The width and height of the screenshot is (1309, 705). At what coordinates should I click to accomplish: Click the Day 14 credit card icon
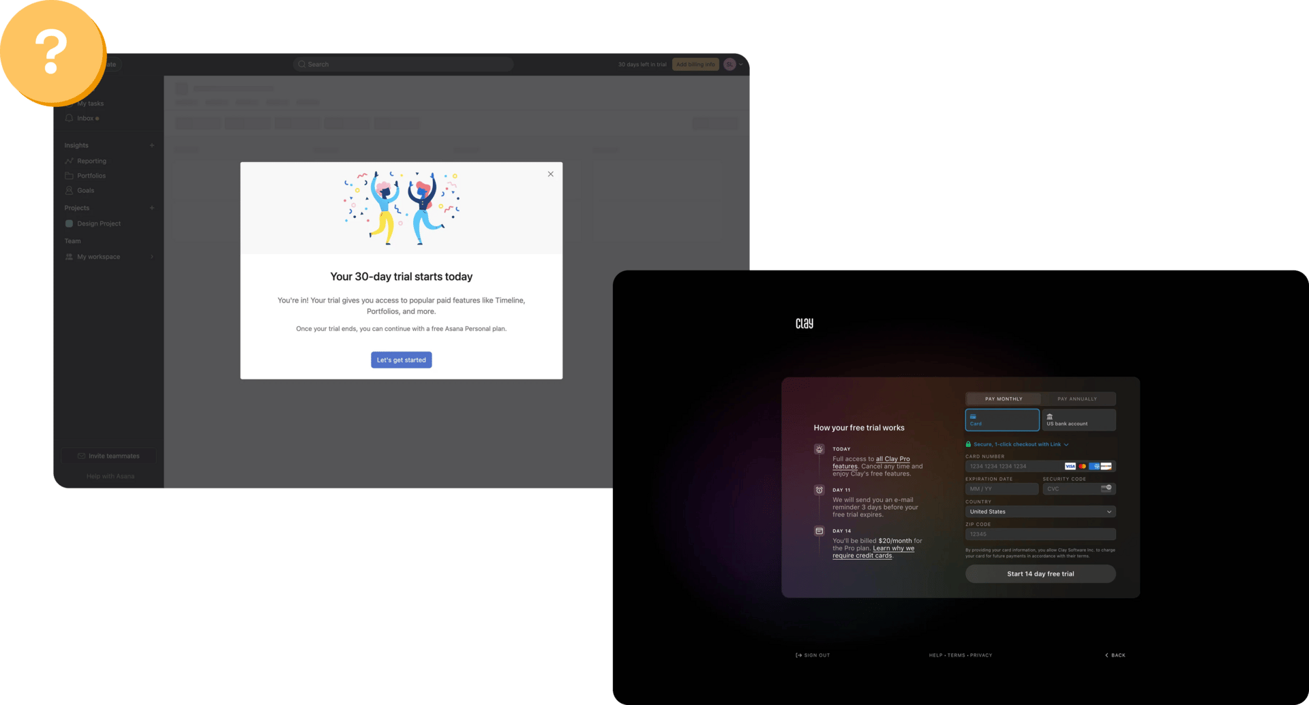coord(819,531)
